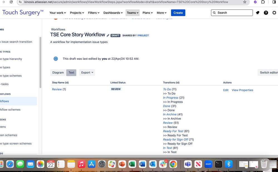Open the In Archive (41) transition
Viewport: 278px width, 172px height.
pos(170,114)
